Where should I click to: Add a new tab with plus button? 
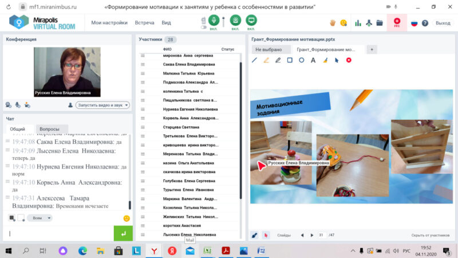pos(372,49)
